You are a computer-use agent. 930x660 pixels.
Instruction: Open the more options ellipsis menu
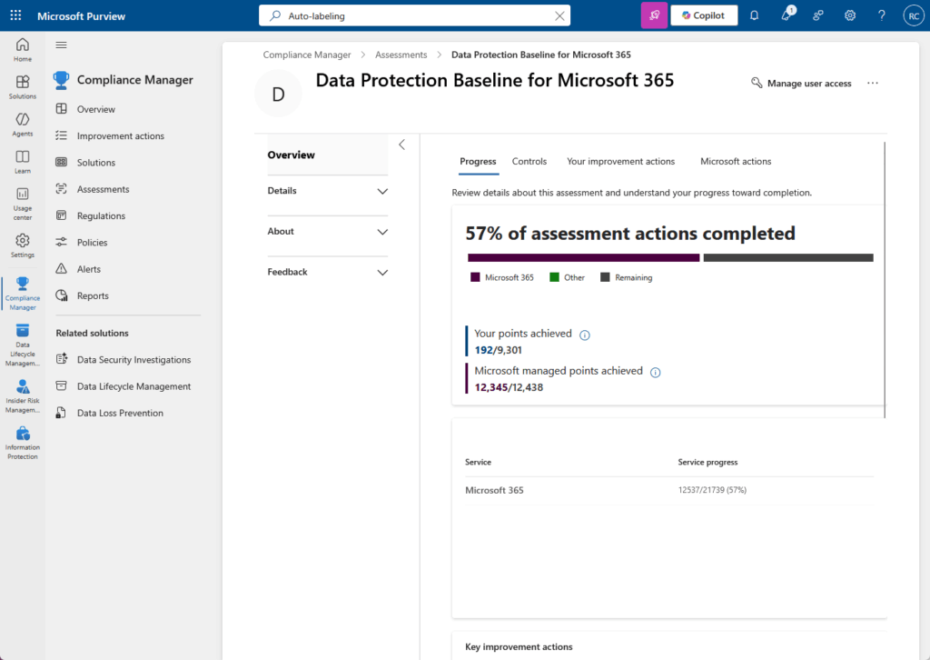click(873, 83)
